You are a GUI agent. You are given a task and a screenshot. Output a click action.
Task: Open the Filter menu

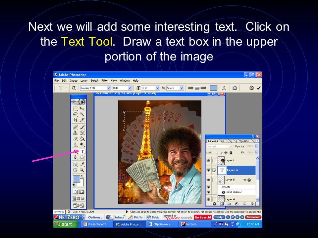tap(104, 81)
